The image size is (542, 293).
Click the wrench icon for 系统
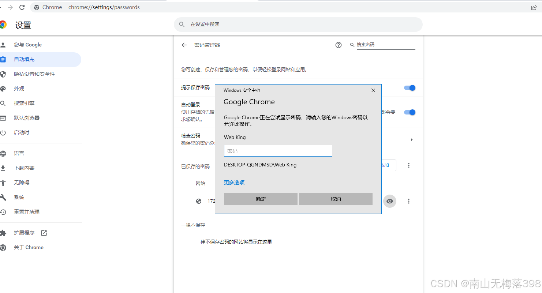pos(3,197)
